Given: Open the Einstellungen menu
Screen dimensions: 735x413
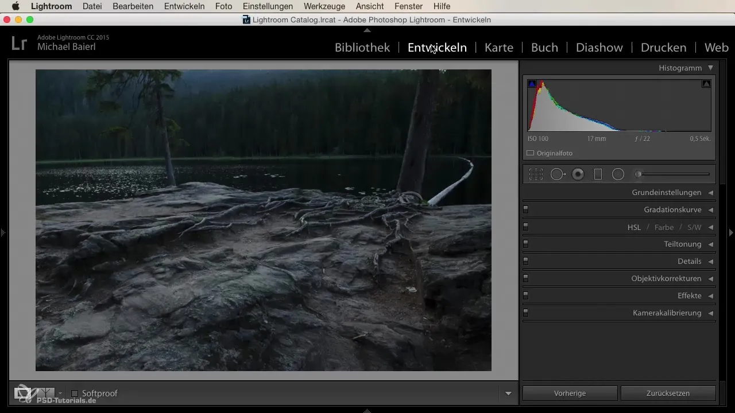Looking at the screenshot, I should point(268,6).
